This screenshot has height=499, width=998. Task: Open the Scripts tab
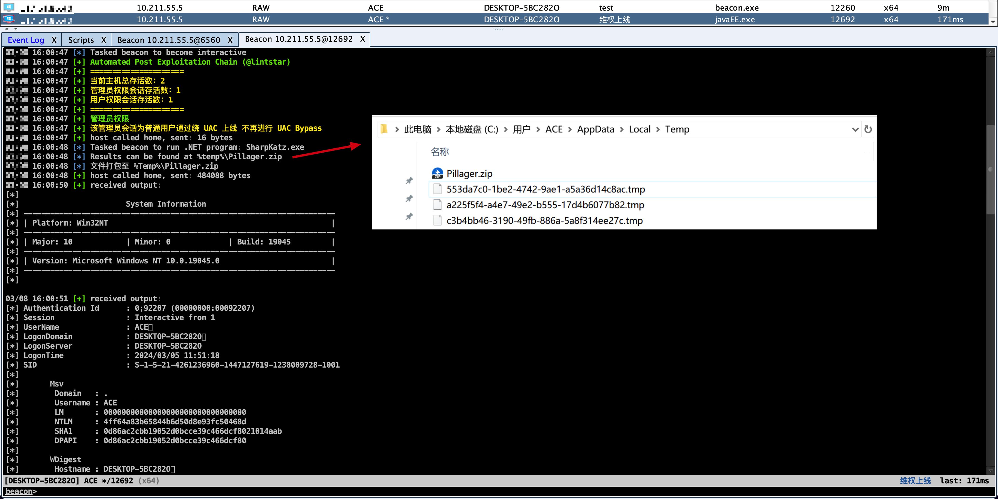(x=80, y=40)
